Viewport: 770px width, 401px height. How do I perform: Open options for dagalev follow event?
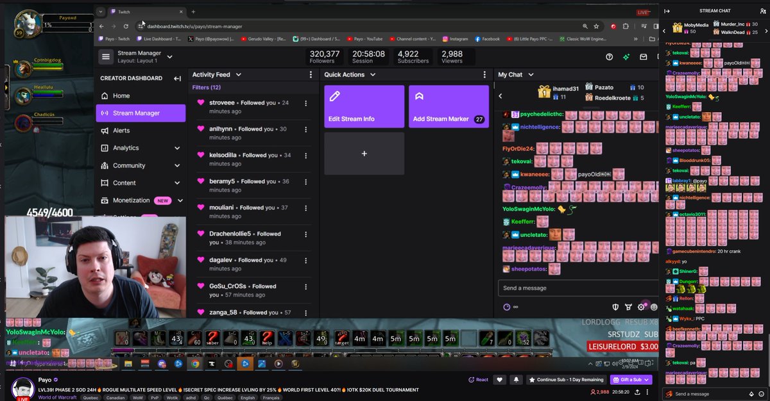[x=305, y=261]
